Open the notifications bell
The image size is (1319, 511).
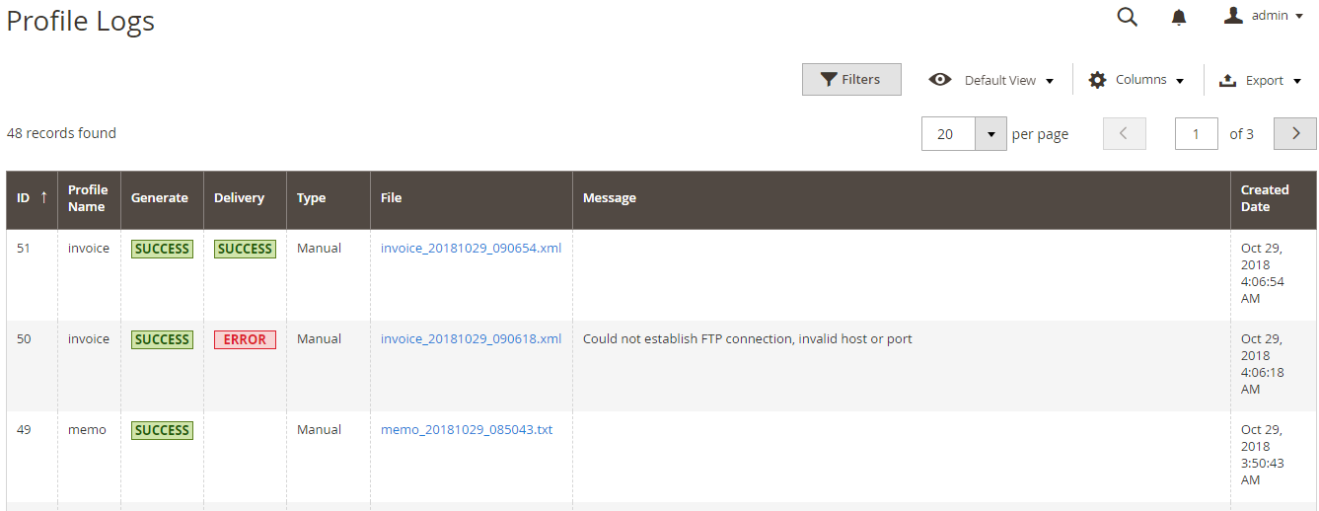pyautogui.click(x=1179, y=18)
